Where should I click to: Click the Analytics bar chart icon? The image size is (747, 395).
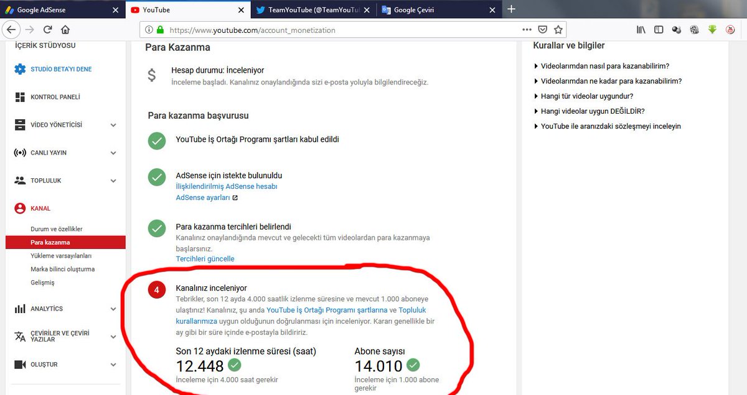(20, 309)
